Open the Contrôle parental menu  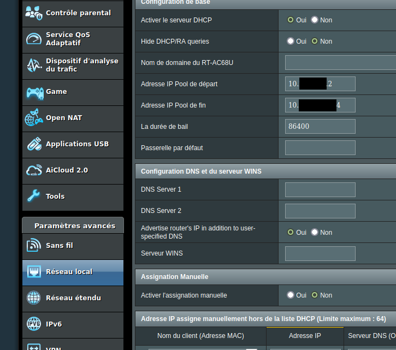tap(73, 14)
